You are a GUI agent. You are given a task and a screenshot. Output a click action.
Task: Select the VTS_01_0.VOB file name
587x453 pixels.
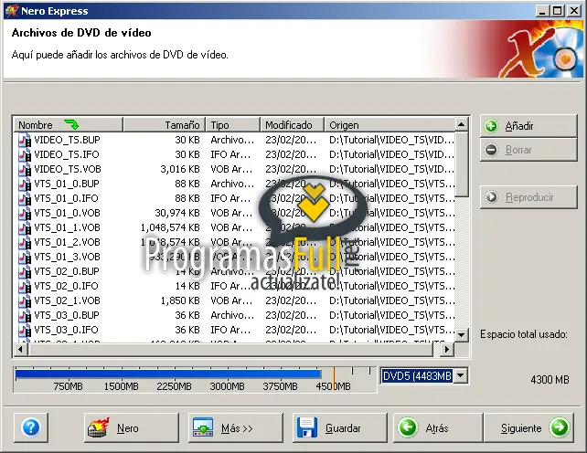(x=67, y=213)
